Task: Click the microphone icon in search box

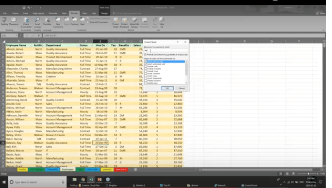Action: click(x=63, y=182)
